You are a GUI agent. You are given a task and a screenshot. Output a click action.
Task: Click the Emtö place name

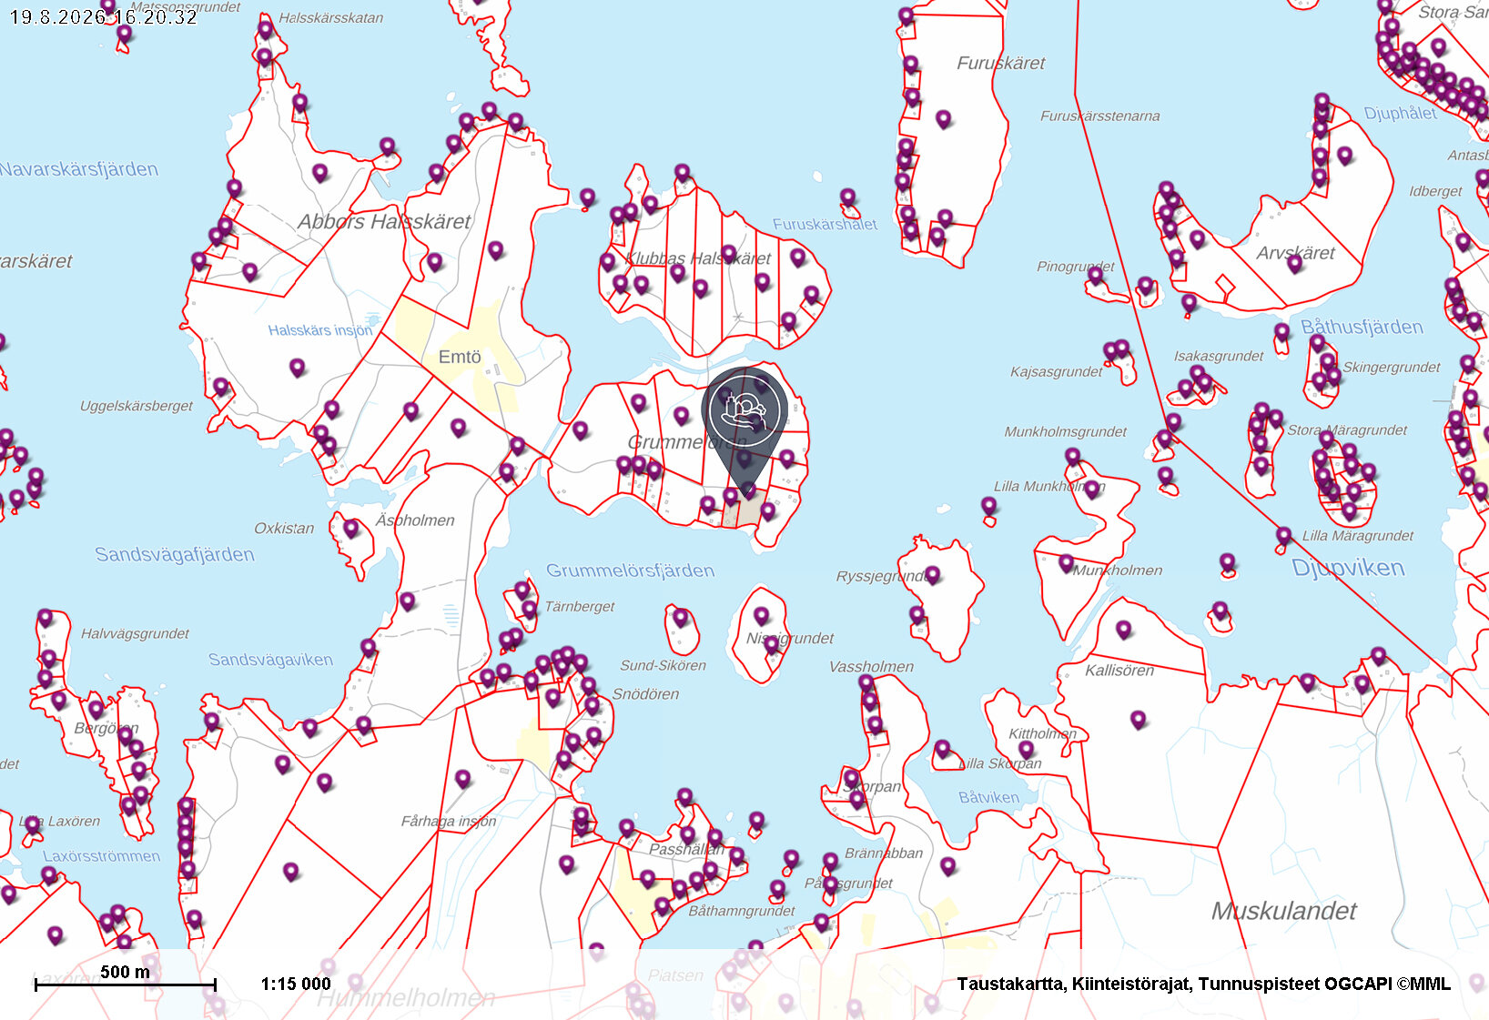coord(460,357)
